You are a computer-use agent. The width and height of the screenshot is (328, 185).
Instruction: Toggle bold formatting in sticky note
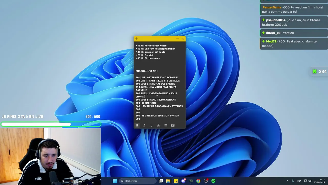coord(137,125)
